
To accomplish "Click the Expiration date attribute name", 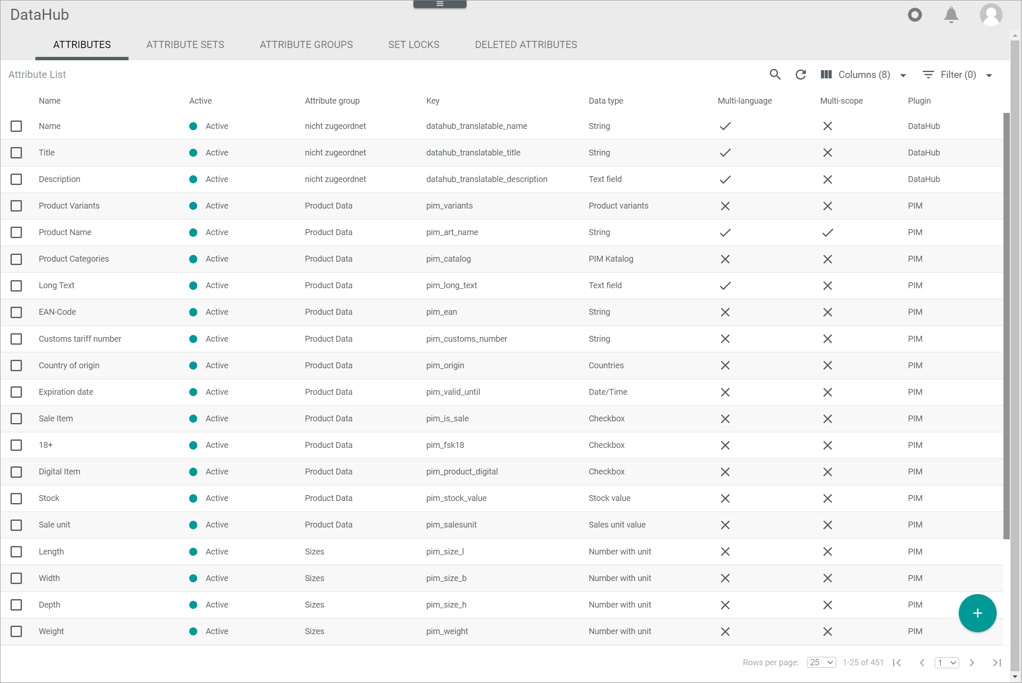I will pos(66,392).
